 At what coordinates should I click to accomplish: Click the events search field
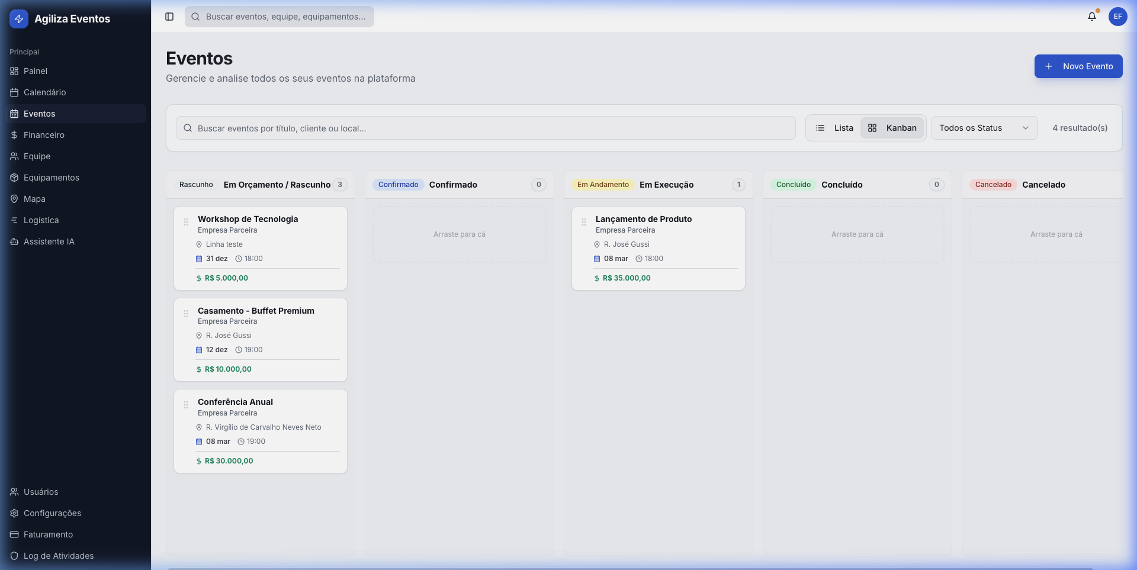[486, 127]
